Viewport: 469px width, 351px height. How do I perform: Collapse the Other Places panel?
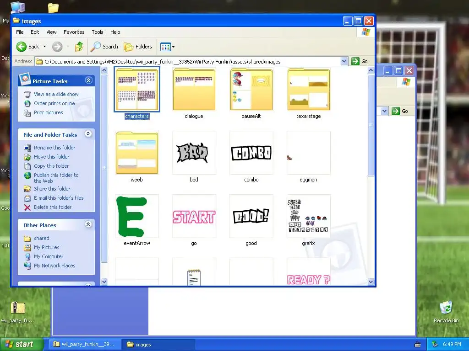tap(88, 224)
